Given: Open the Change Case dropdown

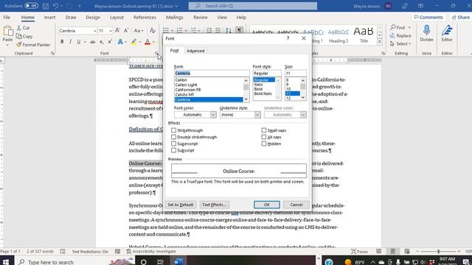Looking at the screenshot, I should coord(139,30).
